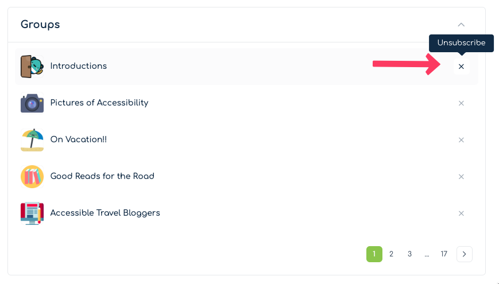Click the camera icon for Pictures of Accessibility

pos(32,103)
